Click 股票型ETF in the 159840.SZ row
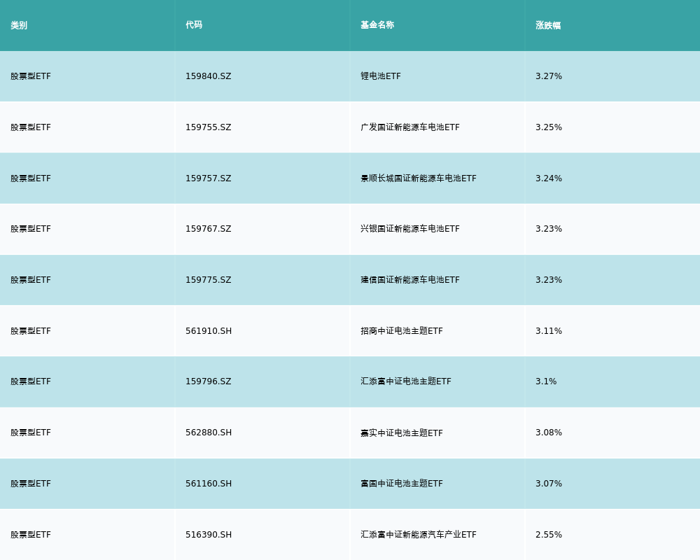700x560 pixels. pos(31,76)
